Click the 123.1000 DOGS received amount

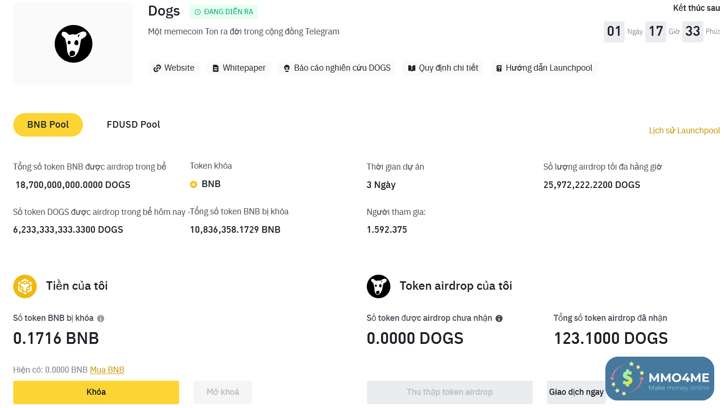[611, 338]
